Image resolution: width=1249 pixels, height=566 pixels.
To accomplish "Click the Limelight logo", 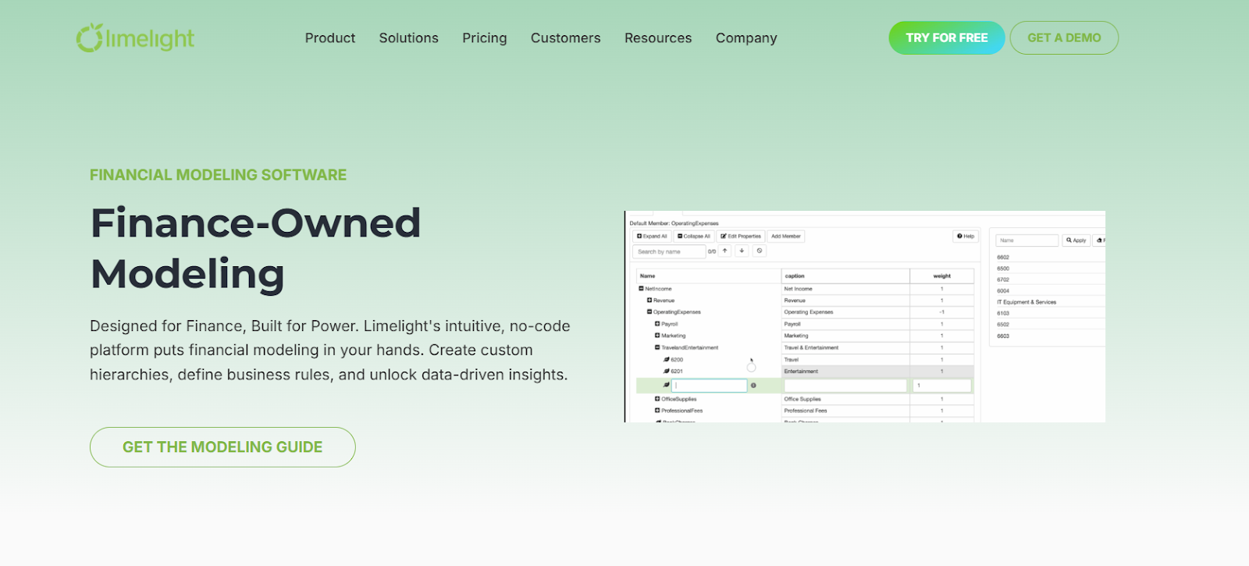I will (135, 38).
